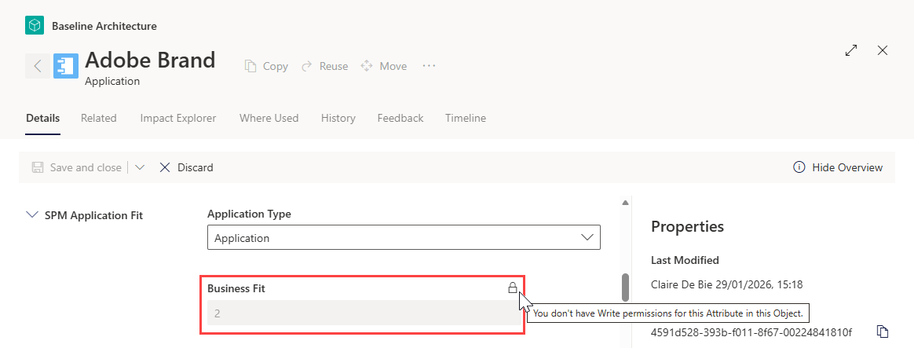The width and height of the screenshot is (914, 348).
Task: Copy the object ID with the copy icon
Action: (883, 332)
